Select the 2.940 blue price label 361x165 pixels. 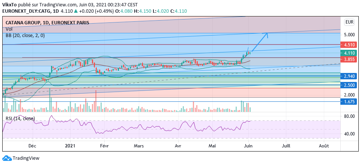[349, 76]
